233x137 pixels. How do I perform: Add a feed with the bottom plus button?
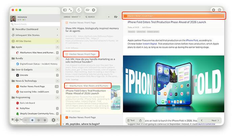(x=17, y=120)
